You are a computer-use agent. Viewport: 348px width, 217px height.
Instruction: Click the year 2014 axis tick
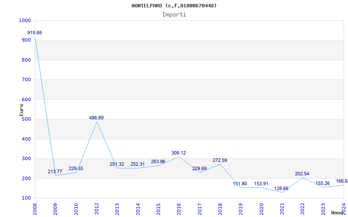(137, 209)
